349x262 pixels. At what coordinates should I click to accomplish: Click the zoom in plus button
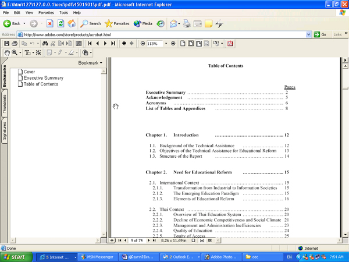[173, 44]
